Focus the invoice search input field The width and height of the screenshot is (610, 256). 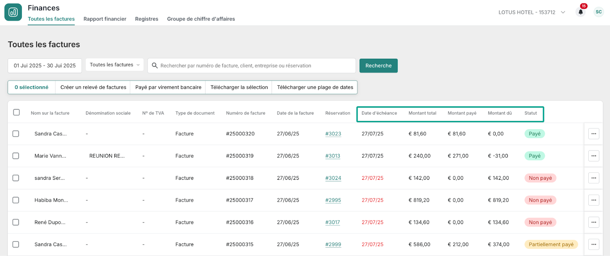point(252,66)
